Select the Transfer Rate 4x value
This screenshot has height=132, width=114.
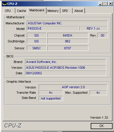click(x=51, y=93)
